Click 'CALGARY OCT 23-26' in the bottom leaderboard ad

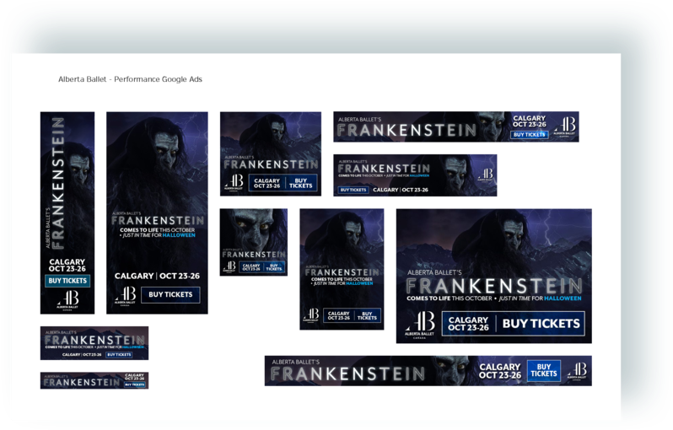(x=500, y=371)
